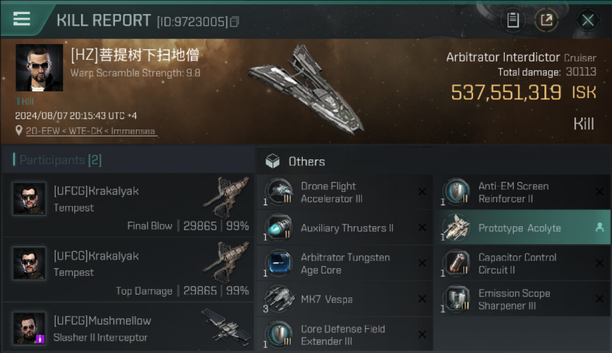Open the victim pilot's portrait

pos(39,68)
